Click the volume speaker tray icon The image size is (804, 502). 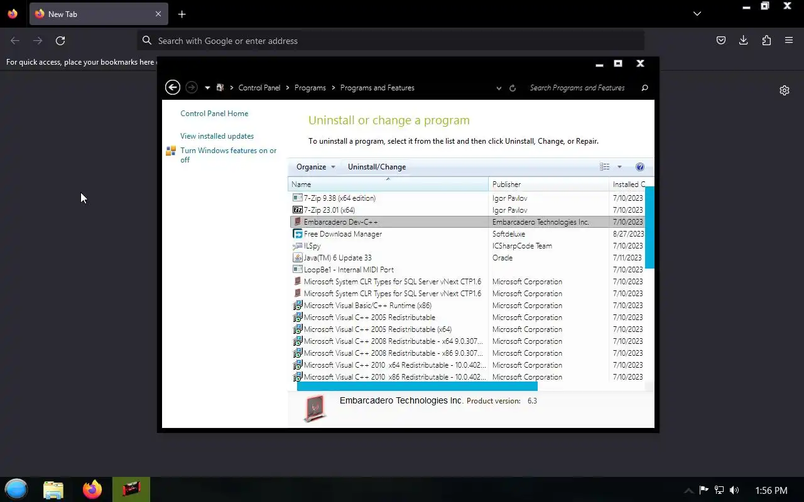[x=734, y=490]
